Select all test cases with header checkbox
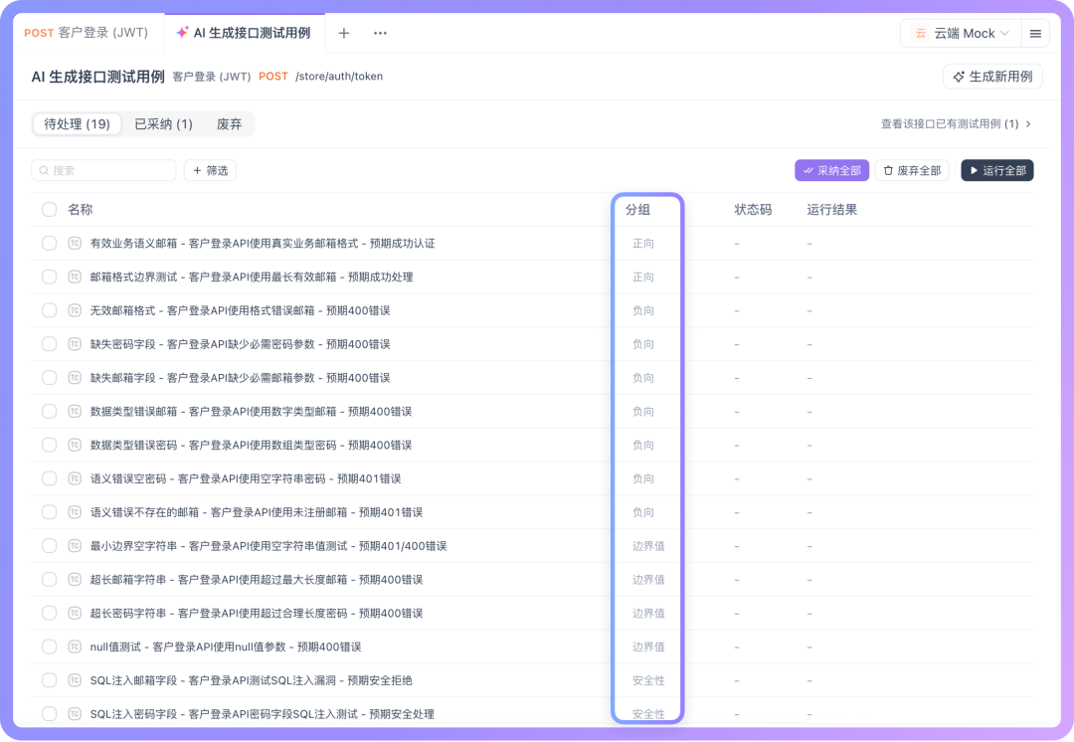The width and height of the screenshot is (1074, 742). tap(49, 210)
